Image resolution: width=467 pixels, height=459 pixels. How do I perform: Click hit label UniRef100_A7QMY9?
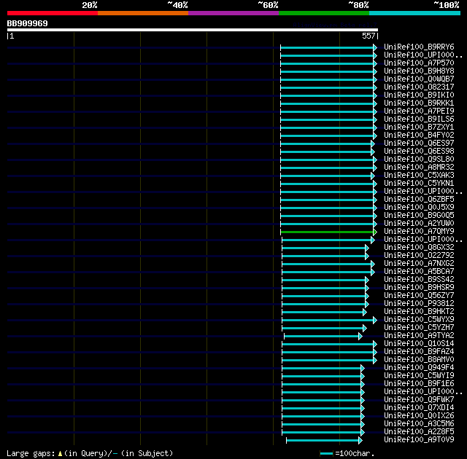pos(419,232)
